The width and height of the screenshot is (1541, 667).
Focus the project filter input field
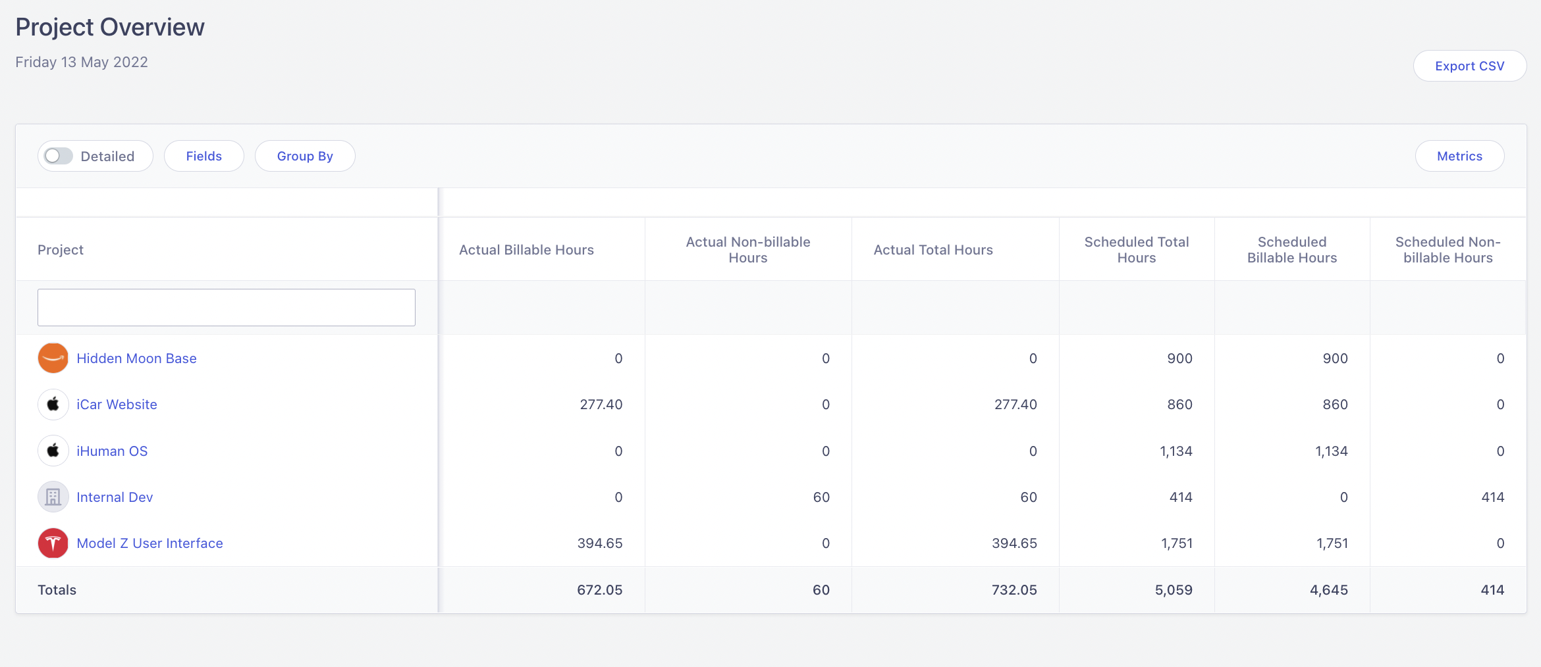tap(227, 307)
